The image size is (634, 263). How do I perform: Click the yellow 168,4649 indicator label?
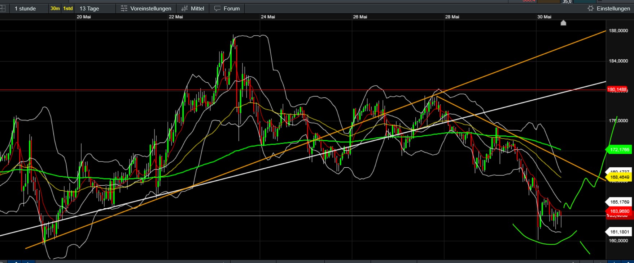[619, 177]
